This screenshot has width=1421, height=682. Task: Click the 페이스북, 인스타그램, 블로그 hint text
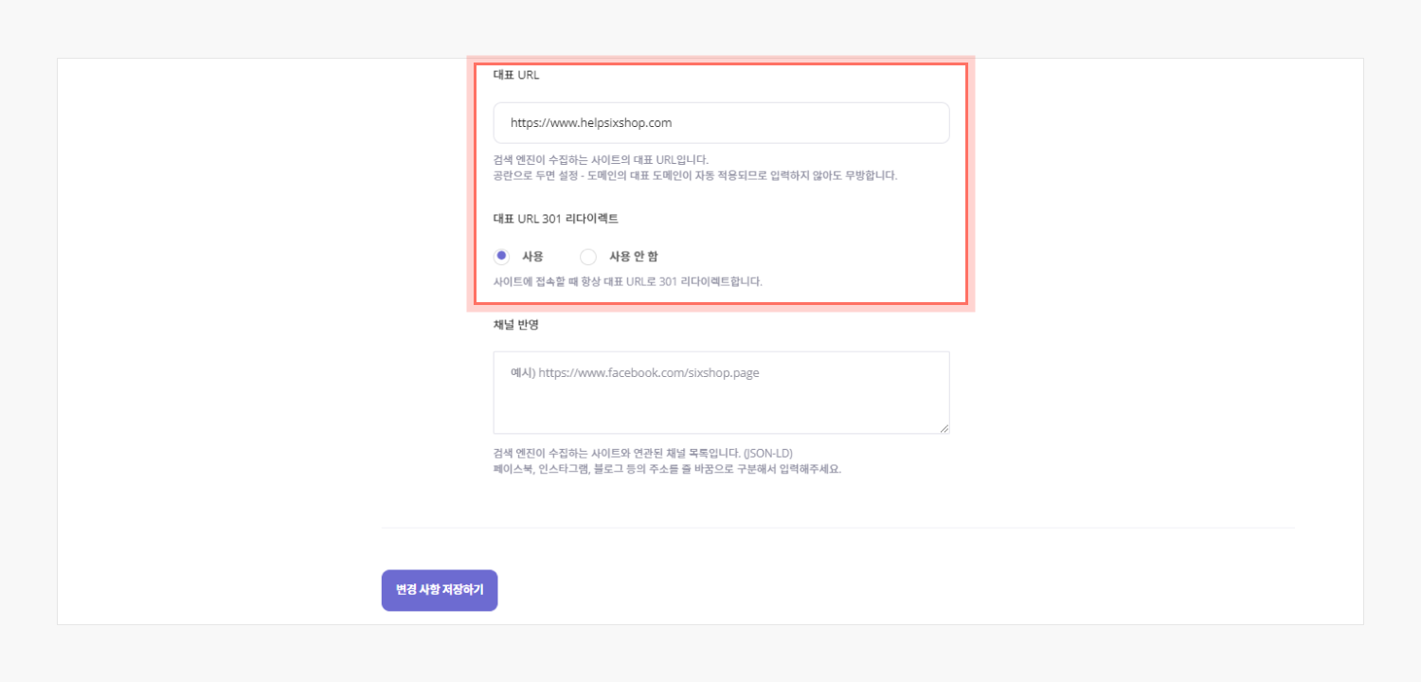[667, 469]
